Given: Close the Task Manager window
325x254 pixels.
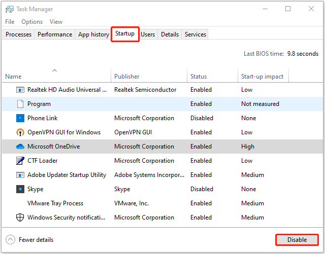Looking at the screenshot, I should [x=311, y=9].
